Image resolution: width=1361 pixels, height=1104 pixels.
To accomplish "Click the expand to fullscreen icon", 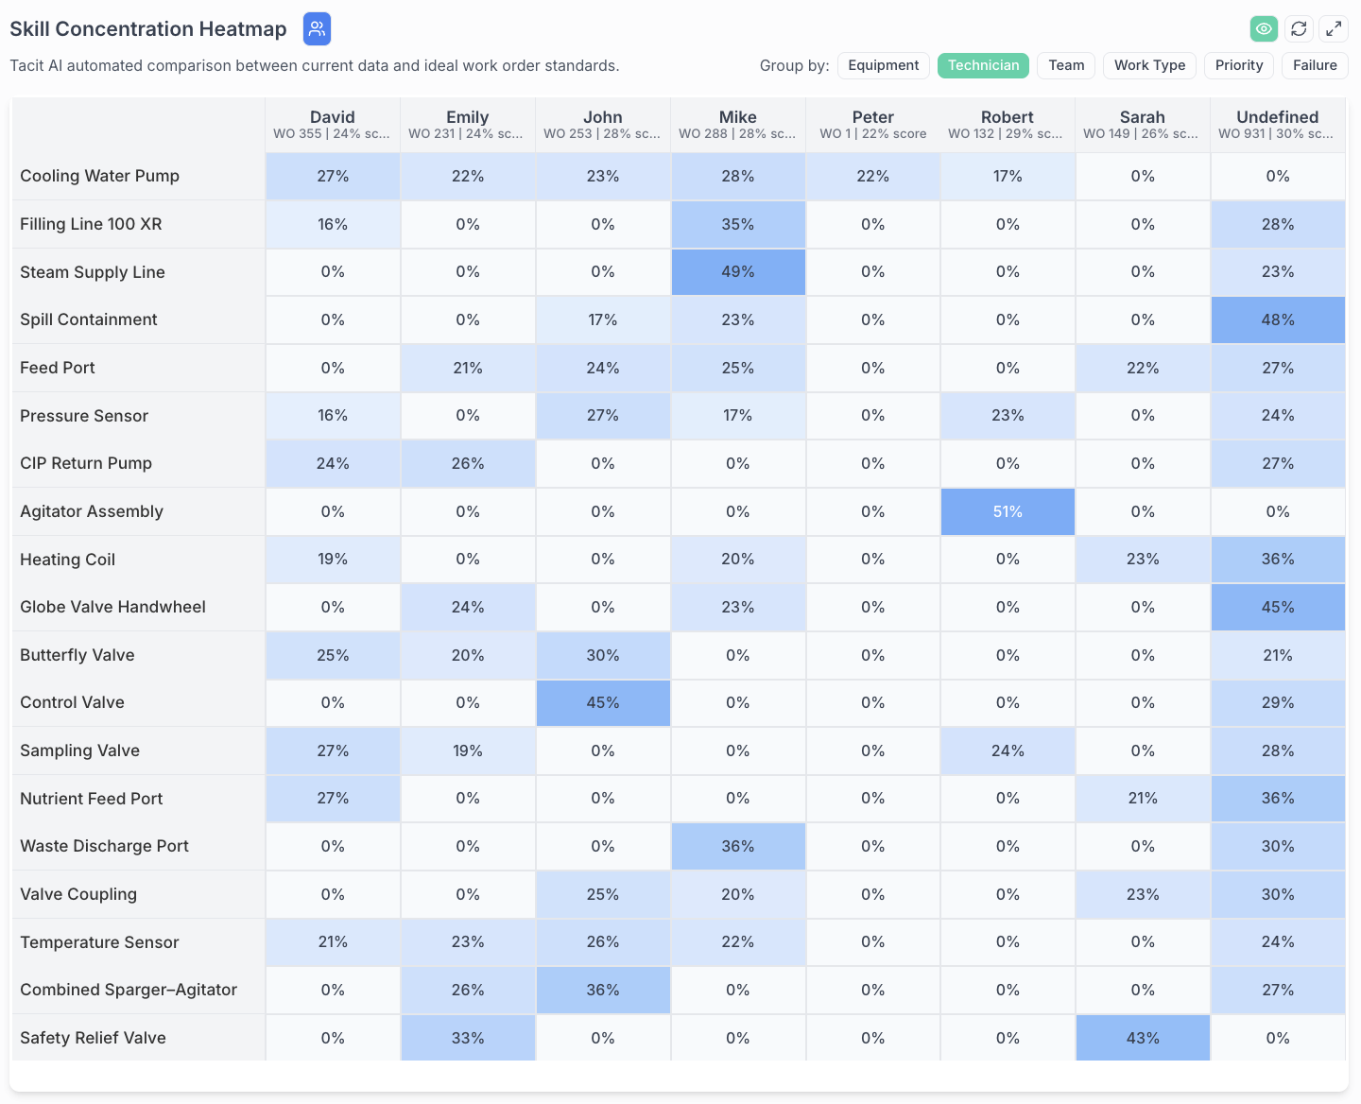I will click(x=1333, y=29).
